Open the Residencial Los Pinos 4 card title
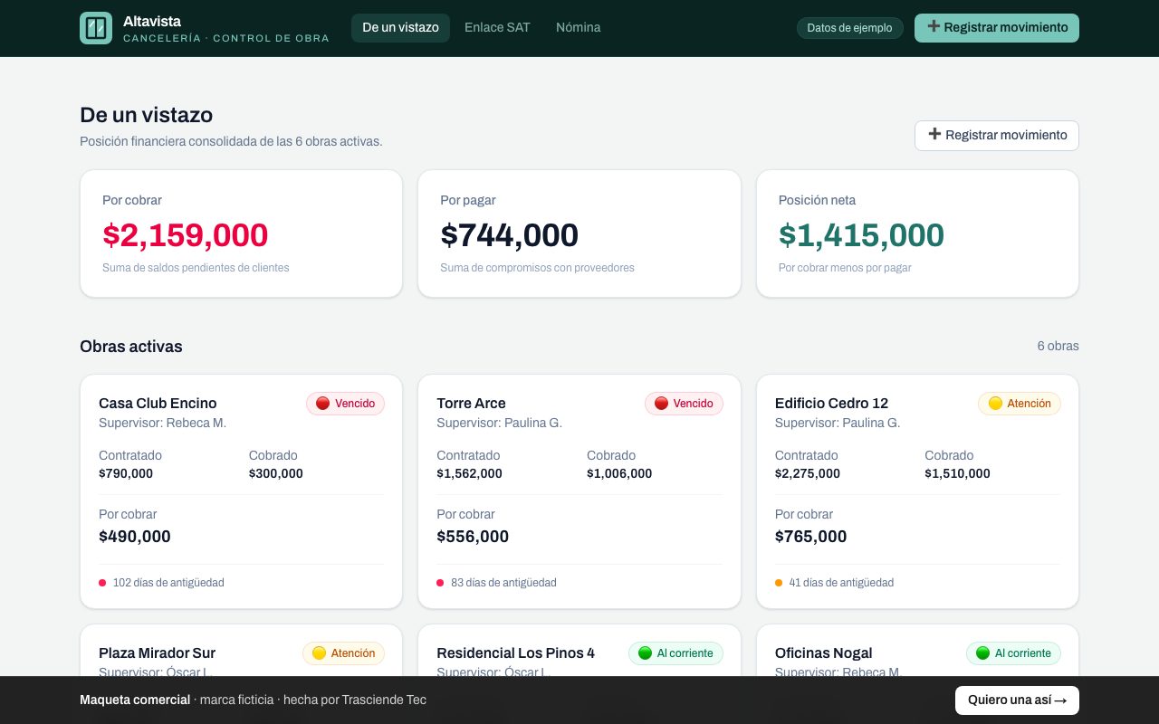Image resolution: width=1159 pixels, height=724 pixels. pyautogui.click(x=515, y=653)
